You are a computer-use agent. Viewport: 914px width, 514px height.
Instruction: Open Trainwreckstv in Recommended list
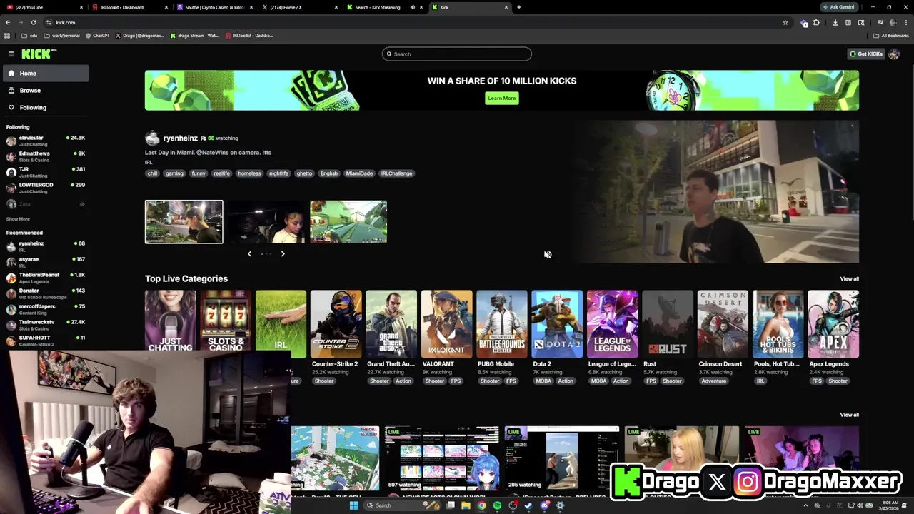coord(46,325)
